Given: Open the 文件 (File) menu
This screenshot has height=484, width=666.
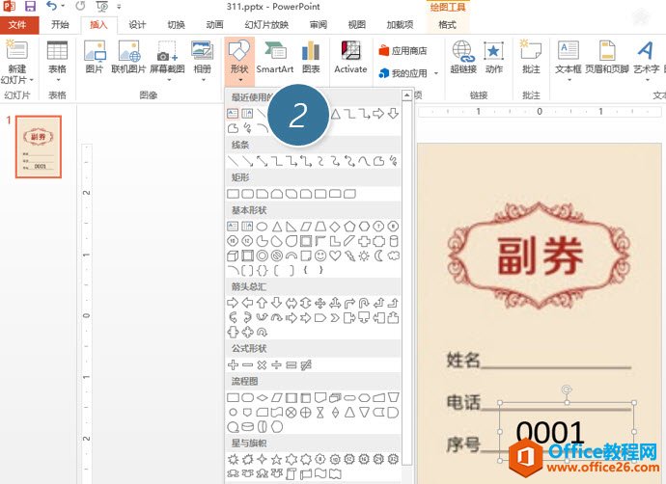Looking at the screenshot, I should tap(17, 25).
